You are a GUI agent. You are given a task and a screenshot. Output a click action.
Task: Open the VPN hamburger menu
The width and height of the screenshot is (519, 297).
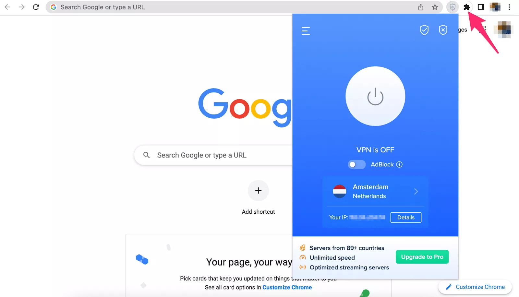point(306,31)
